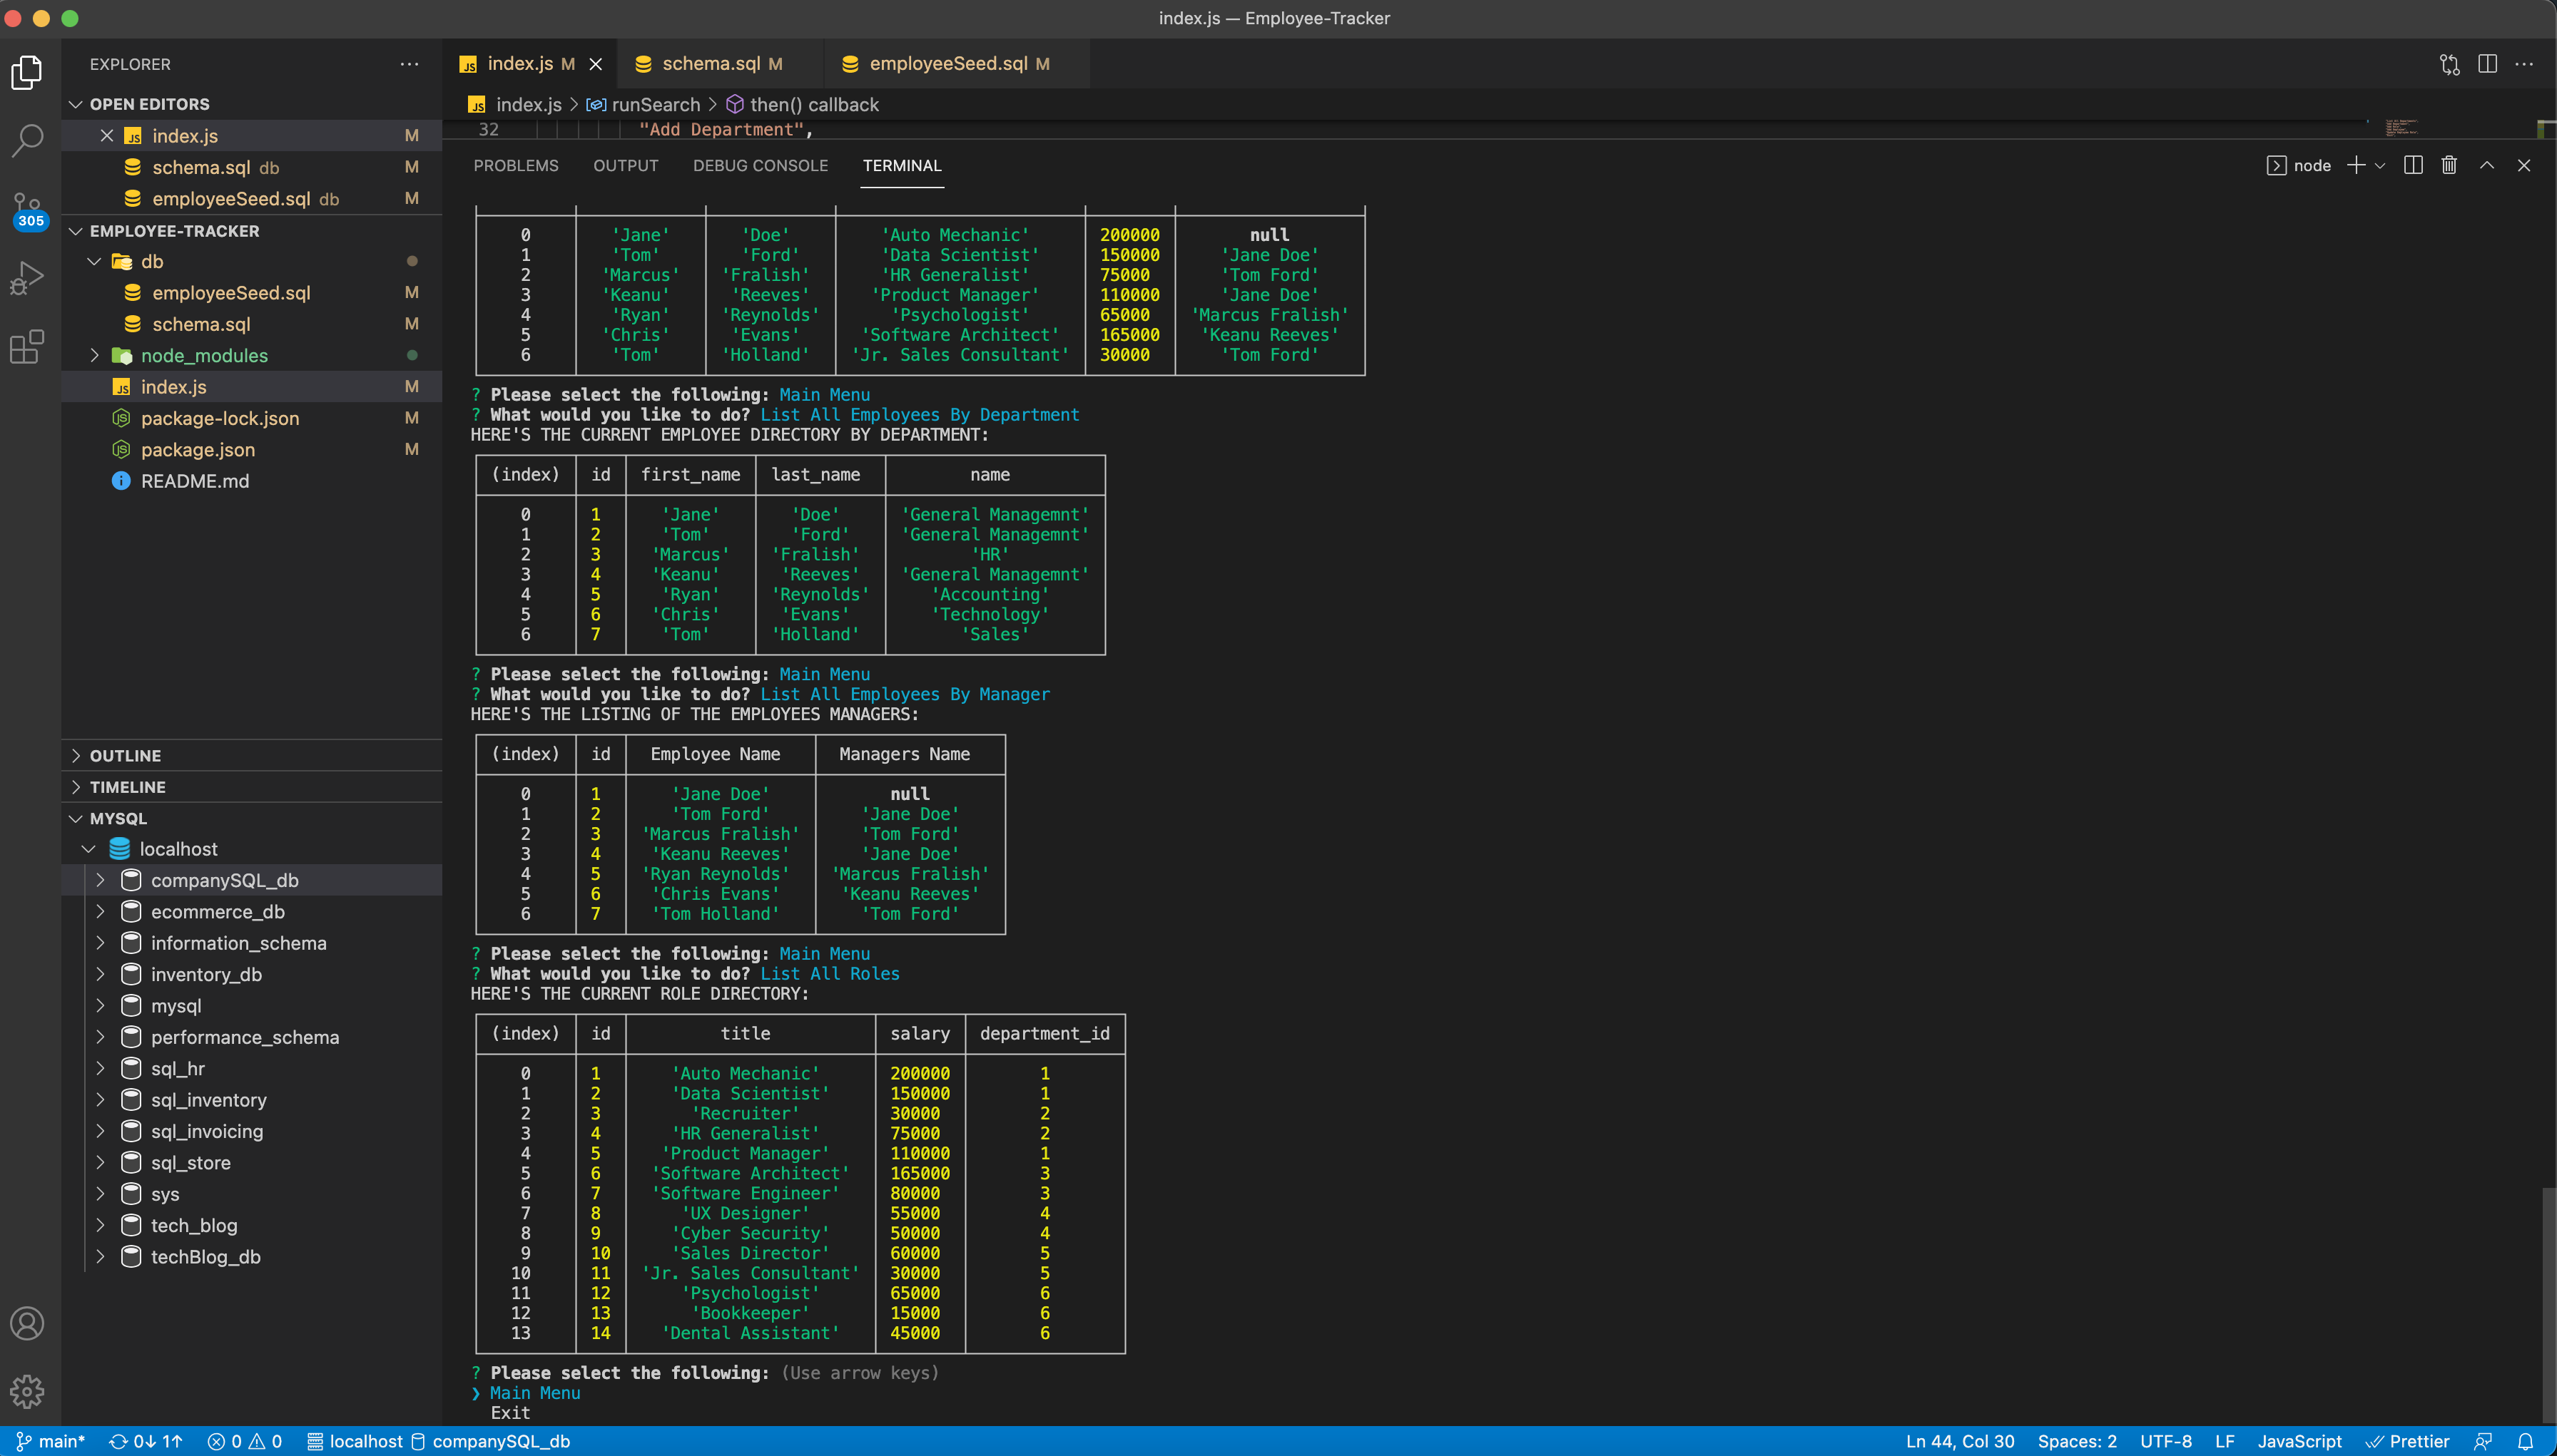Open the Problems panel tab
Viewport: 2557px width, 1456px height.
(517, 165)
